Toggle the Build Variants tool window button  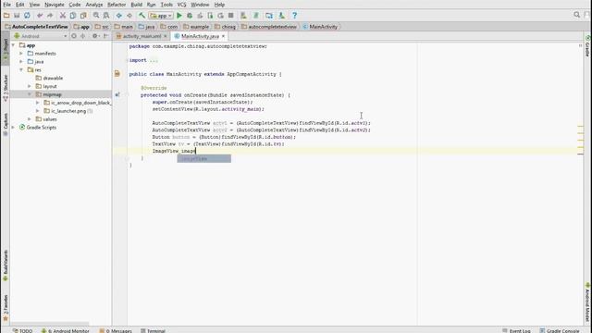click(6, 265)
